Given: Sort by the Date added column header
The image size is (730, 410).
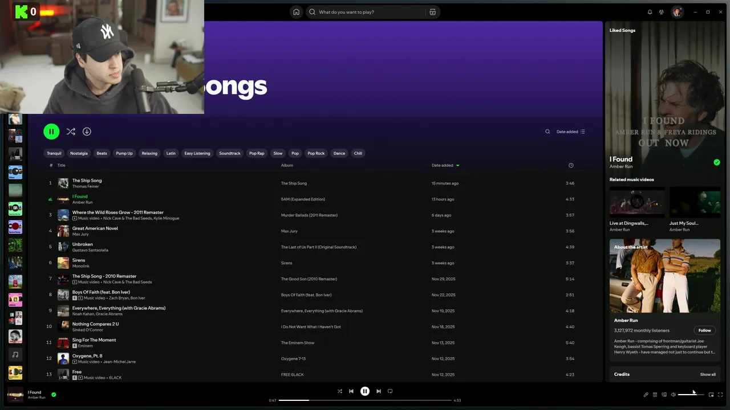Looking at the screenshot, I should tap(445, 165).
